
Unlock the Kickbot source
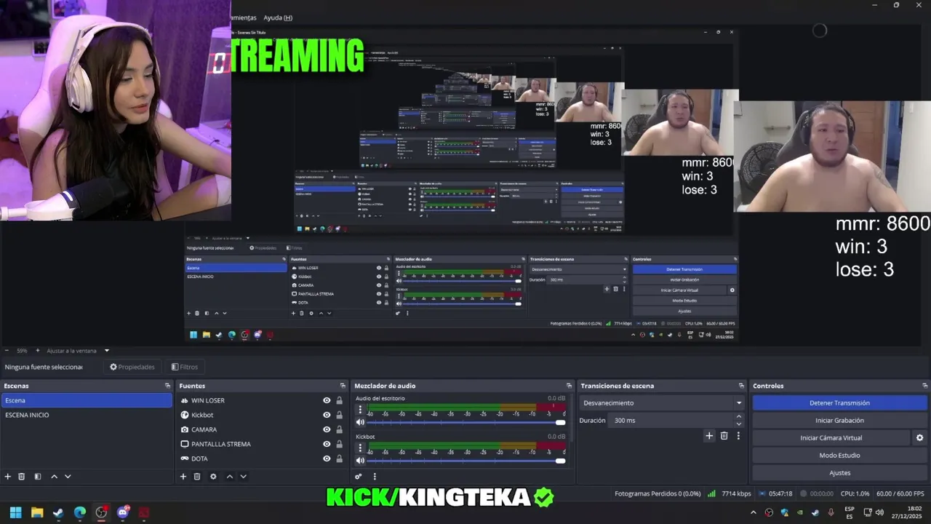(x=339, y=415)
